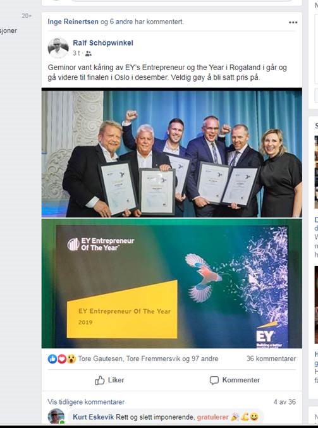Click the thumbs-up Liker icon

[x=100, y=380]
